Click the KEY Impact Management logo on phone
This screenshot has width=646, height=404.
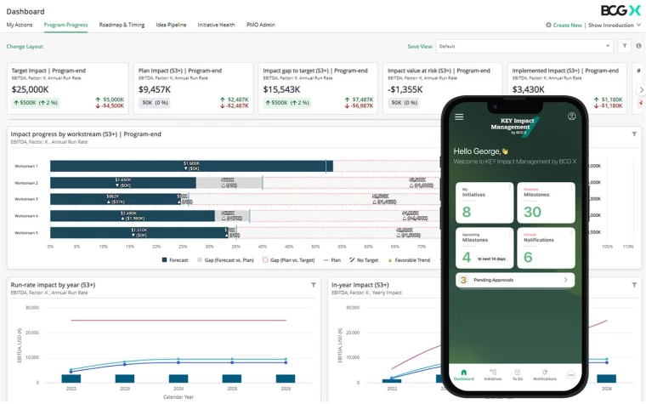pos(513,126)
